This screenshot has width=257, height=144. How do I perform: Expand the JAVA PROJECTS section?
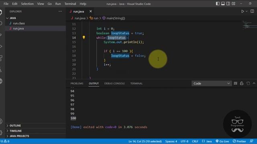point(36,136)
